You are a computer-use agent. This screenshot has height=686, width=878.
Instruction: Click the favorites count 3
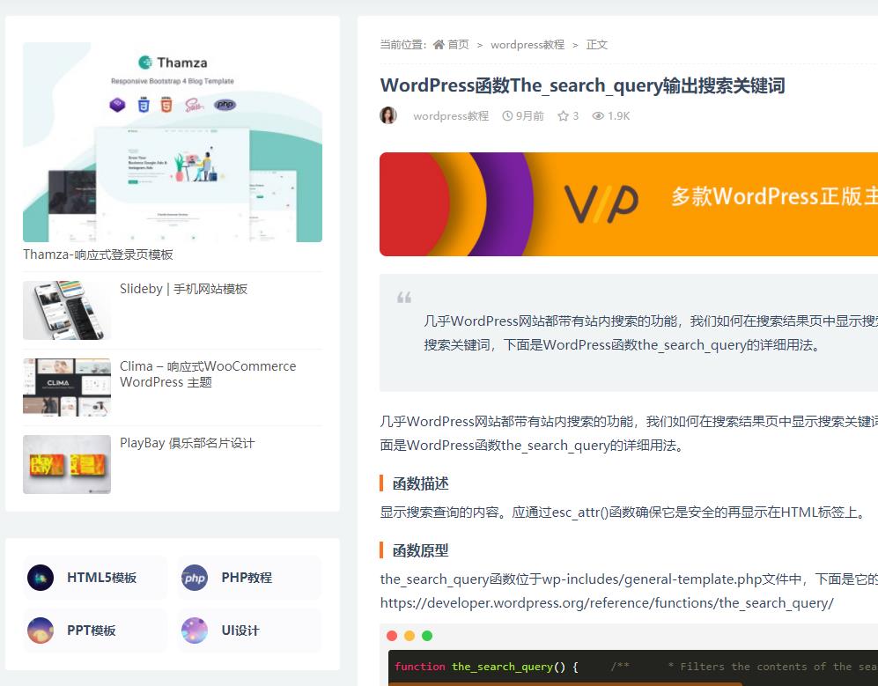click(576, 116)
